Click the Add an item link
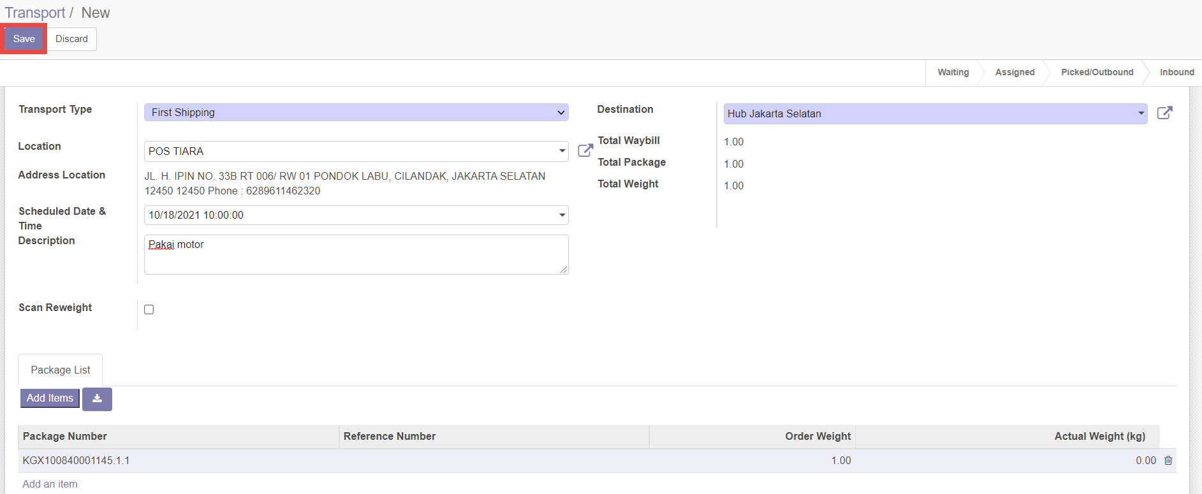This screenshot has width=1202, height=494. point(50,484)
